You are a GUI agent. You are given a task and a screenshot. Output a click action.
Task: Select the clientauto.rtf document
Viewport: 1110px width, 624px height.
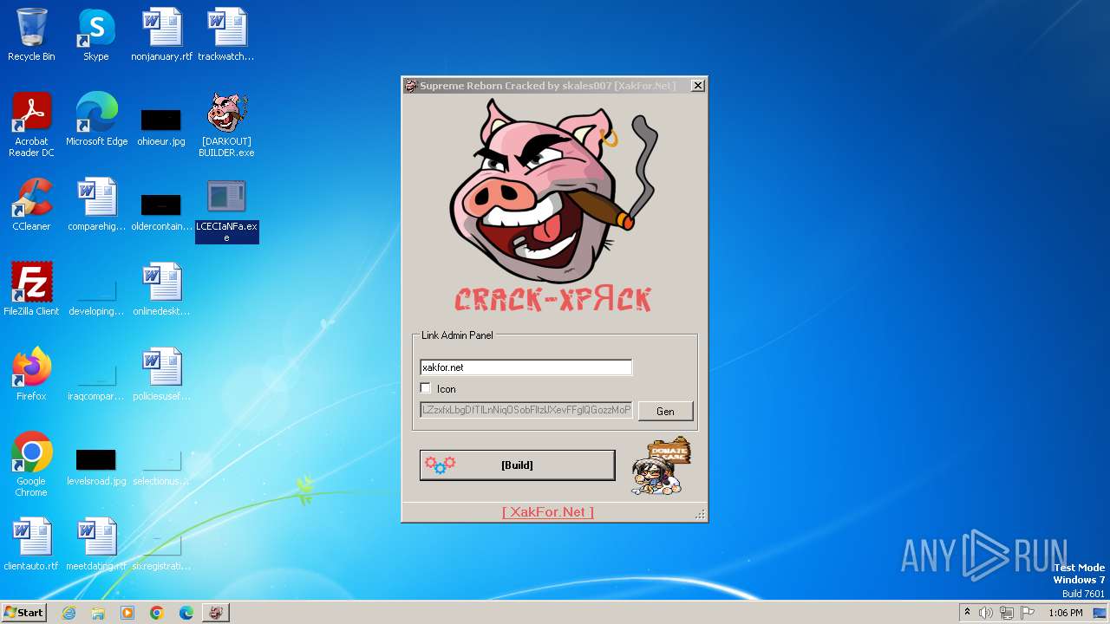pos(31,544)
